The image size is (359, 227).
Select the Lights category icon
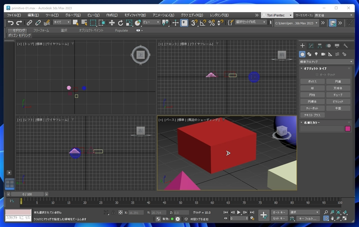click(x=316, y=54)
